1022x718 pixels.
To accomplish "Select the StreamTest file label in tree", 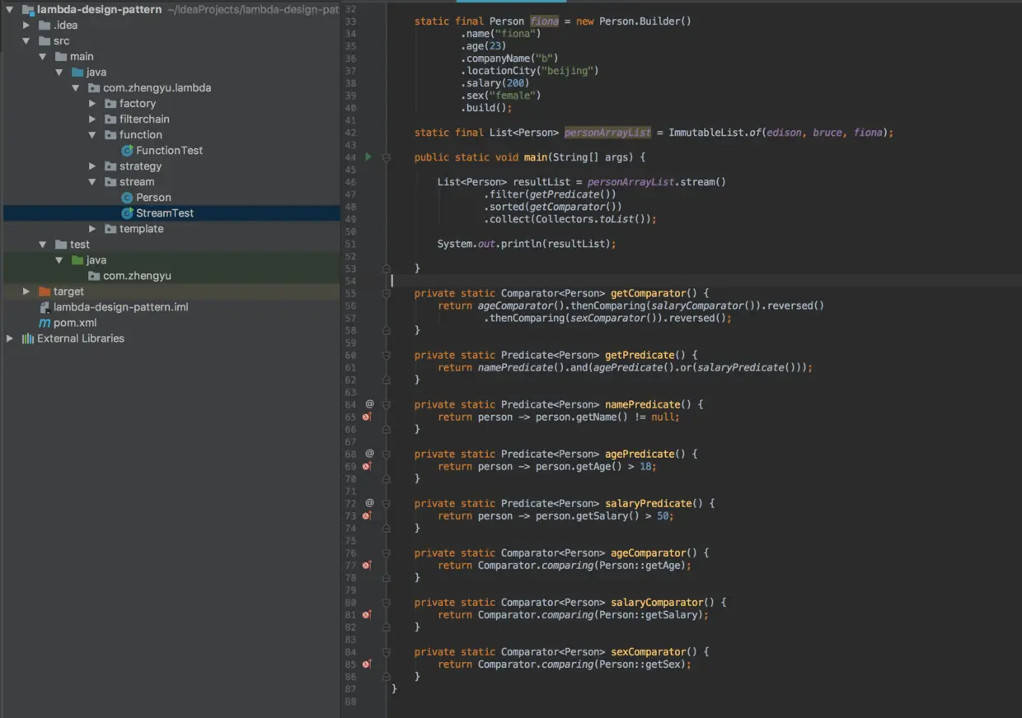I will pos(165,213).
